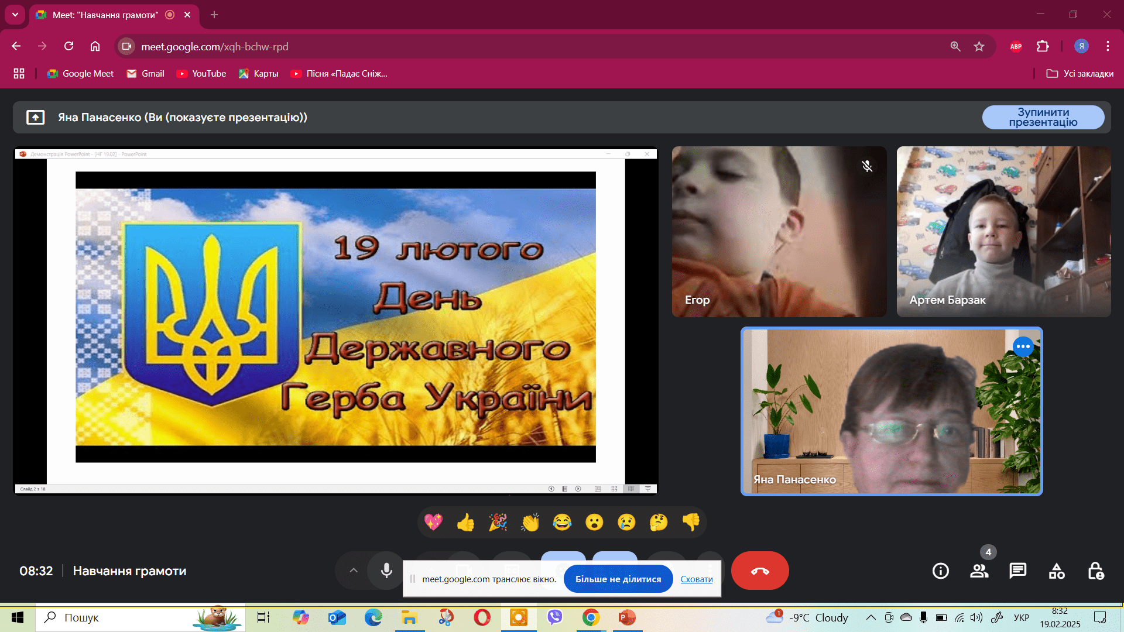The image size is (1124, 632).
Task: Switch to PowerPoint on the taskbar
Action: click(x=627, y=617)
